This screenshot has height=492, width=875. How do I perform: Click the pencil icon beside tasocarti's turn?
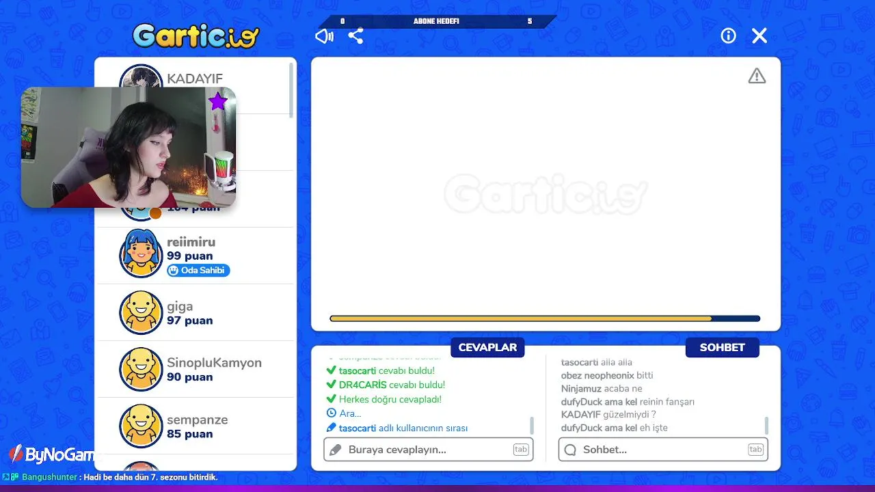coord(332,428)
